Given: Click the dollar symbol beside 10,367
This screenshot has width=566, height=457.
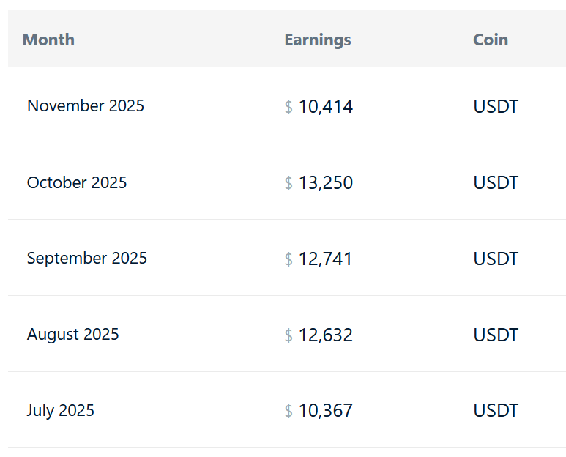Looking at the screenshot, I should [288, 411].
